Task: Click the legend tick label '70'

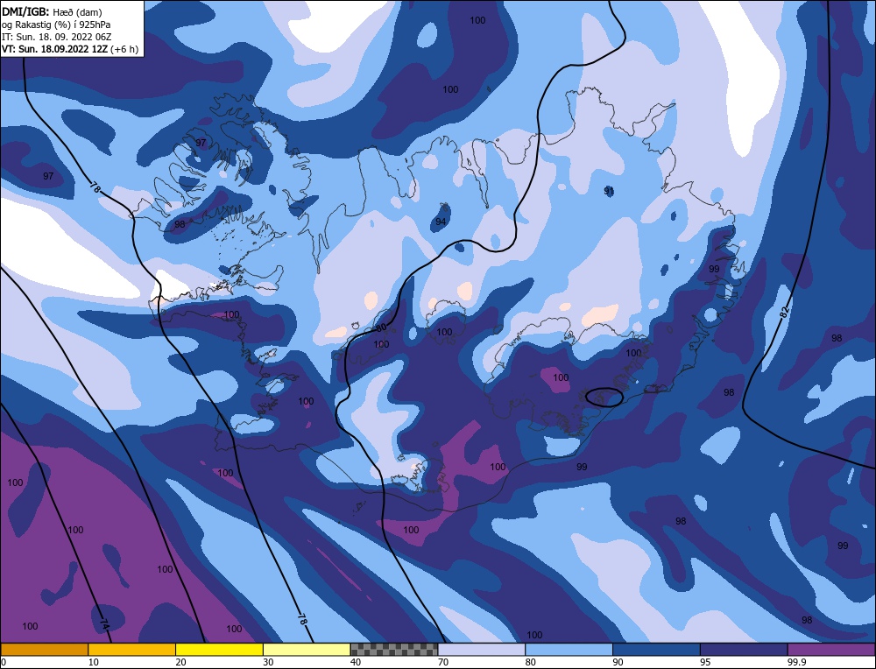Action: pyautogui.click(x=443, y=662)
